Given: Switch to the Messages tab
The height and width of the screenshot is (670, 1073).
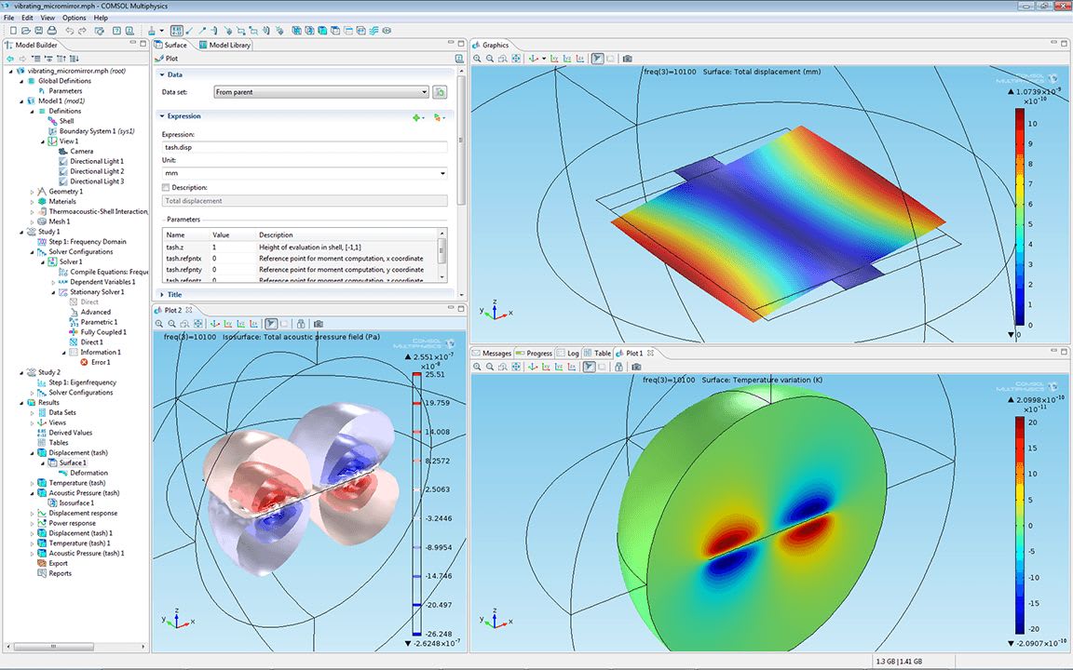Looking at the screenshot, I should click(x=492, y=354).
